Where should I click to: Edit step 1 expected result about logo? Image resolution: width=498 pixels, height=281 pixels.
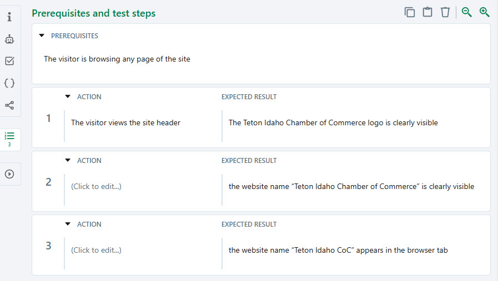[x=333, y=123]
